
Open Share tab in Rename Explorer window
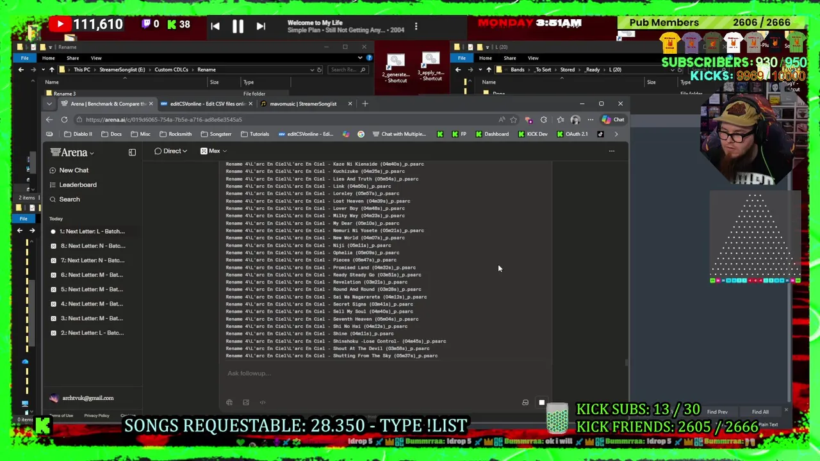pos(72,58)
